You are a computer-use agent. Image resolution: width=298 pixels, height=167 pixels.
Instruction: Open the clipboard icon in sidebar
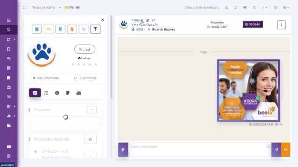click(9, 49)
